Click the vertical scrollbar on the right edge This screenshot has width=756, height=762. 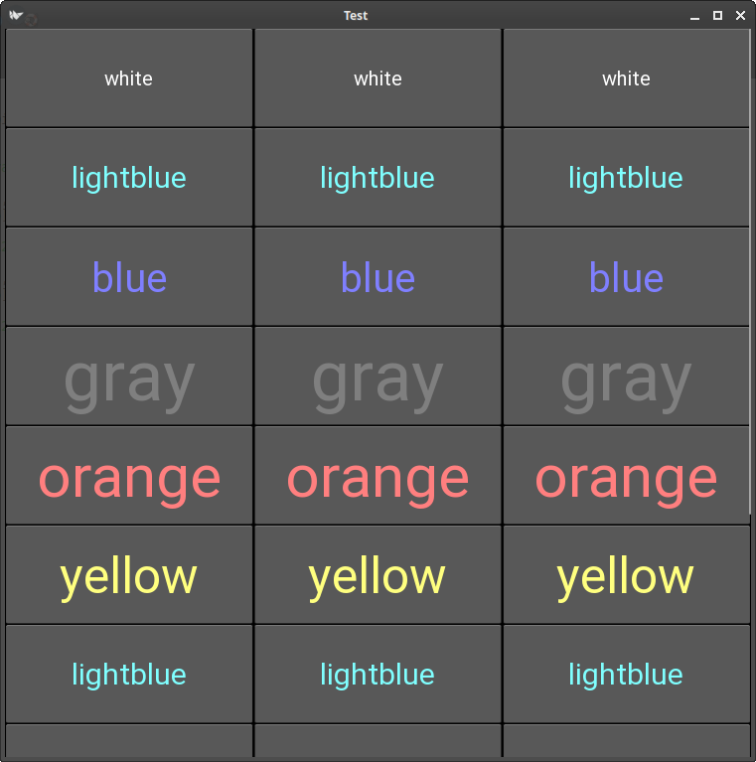point(752,268)
